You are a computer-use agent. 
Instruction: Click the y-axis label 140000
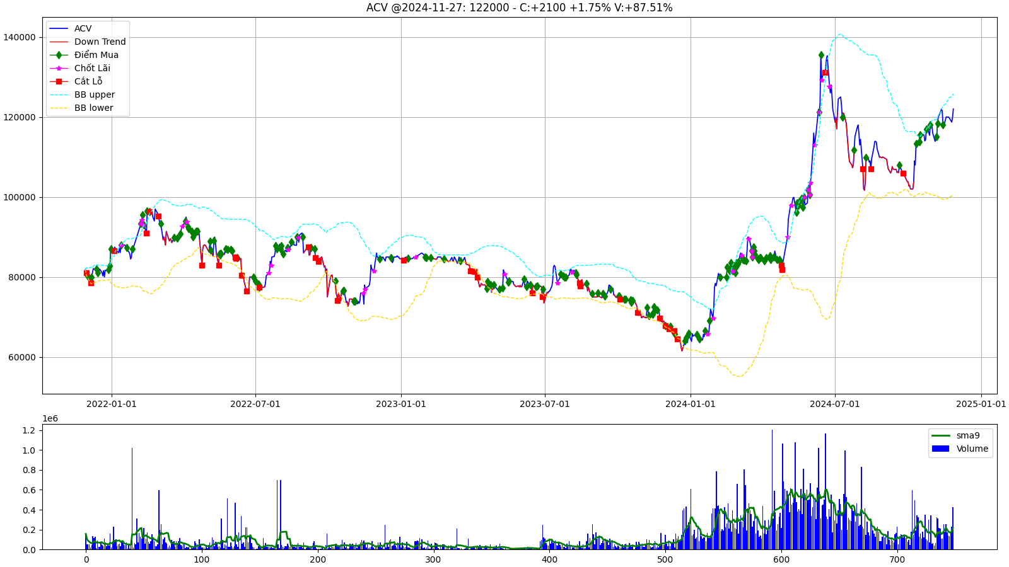(20, 37)
